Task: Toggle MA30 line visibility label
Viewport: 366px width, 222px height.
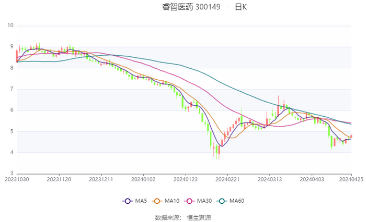Action: (204, 201)
